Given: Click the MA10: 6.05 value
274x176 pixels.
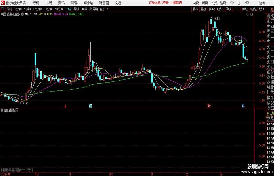Looking at the screenshot, I should (x=46, y=14).
